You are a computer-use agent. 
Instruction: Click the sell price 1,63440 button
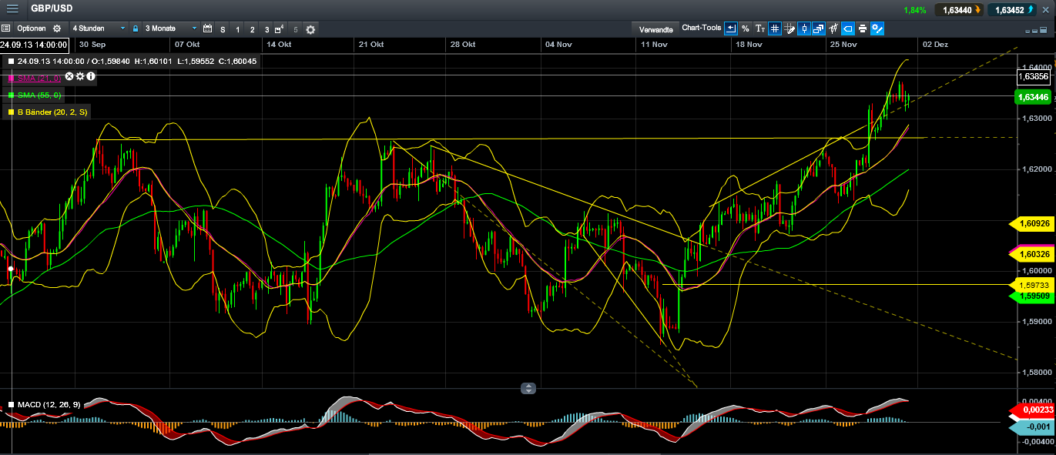point(960,10)
